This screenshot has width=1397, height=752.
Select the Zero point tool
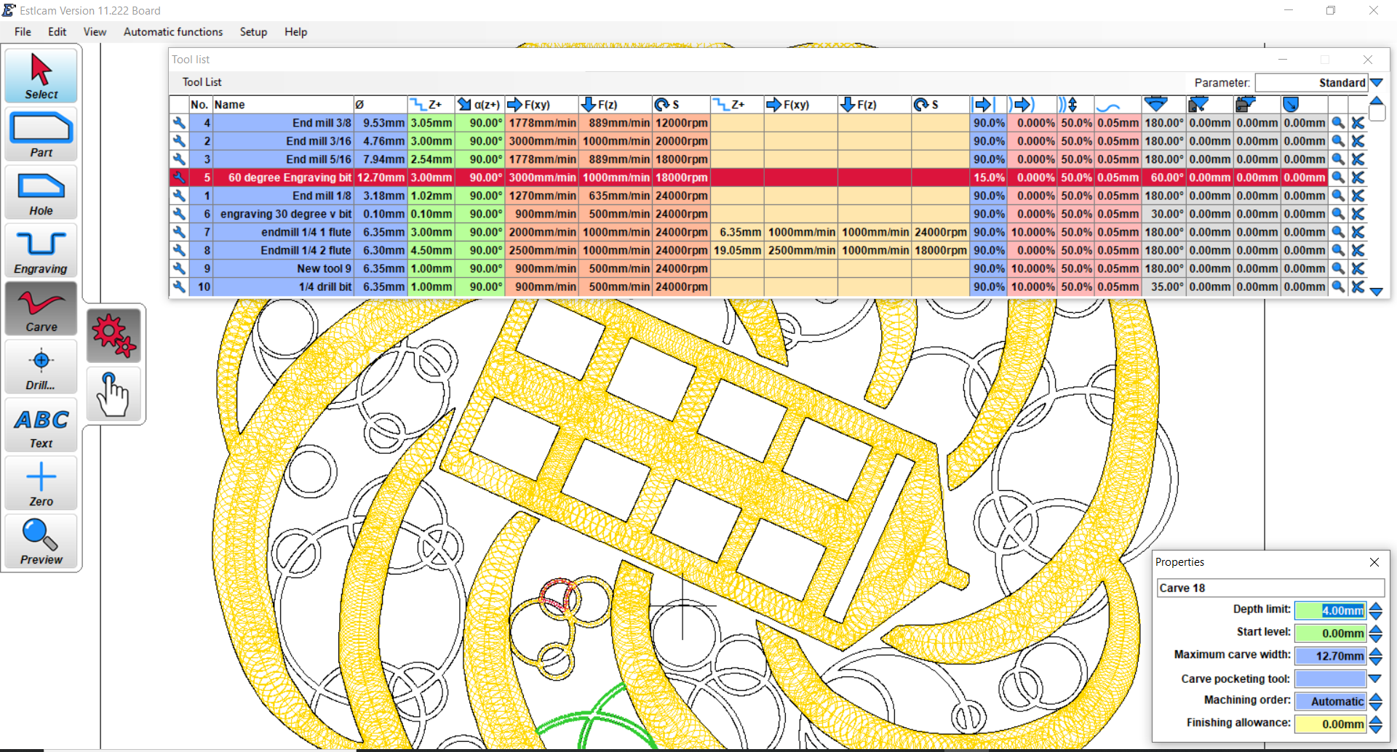pyautogui.click(x=41, y=483)
